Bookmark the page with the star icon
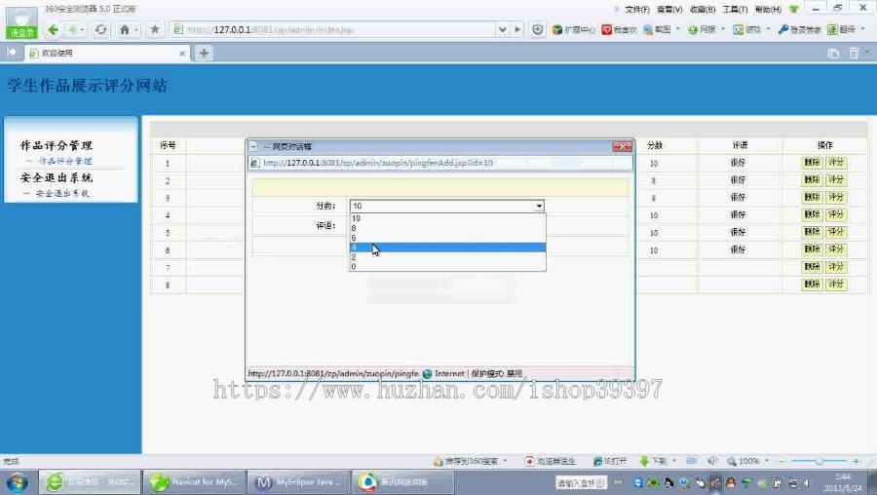This screenshot has width=877, height=495. (x=155, y=29)
